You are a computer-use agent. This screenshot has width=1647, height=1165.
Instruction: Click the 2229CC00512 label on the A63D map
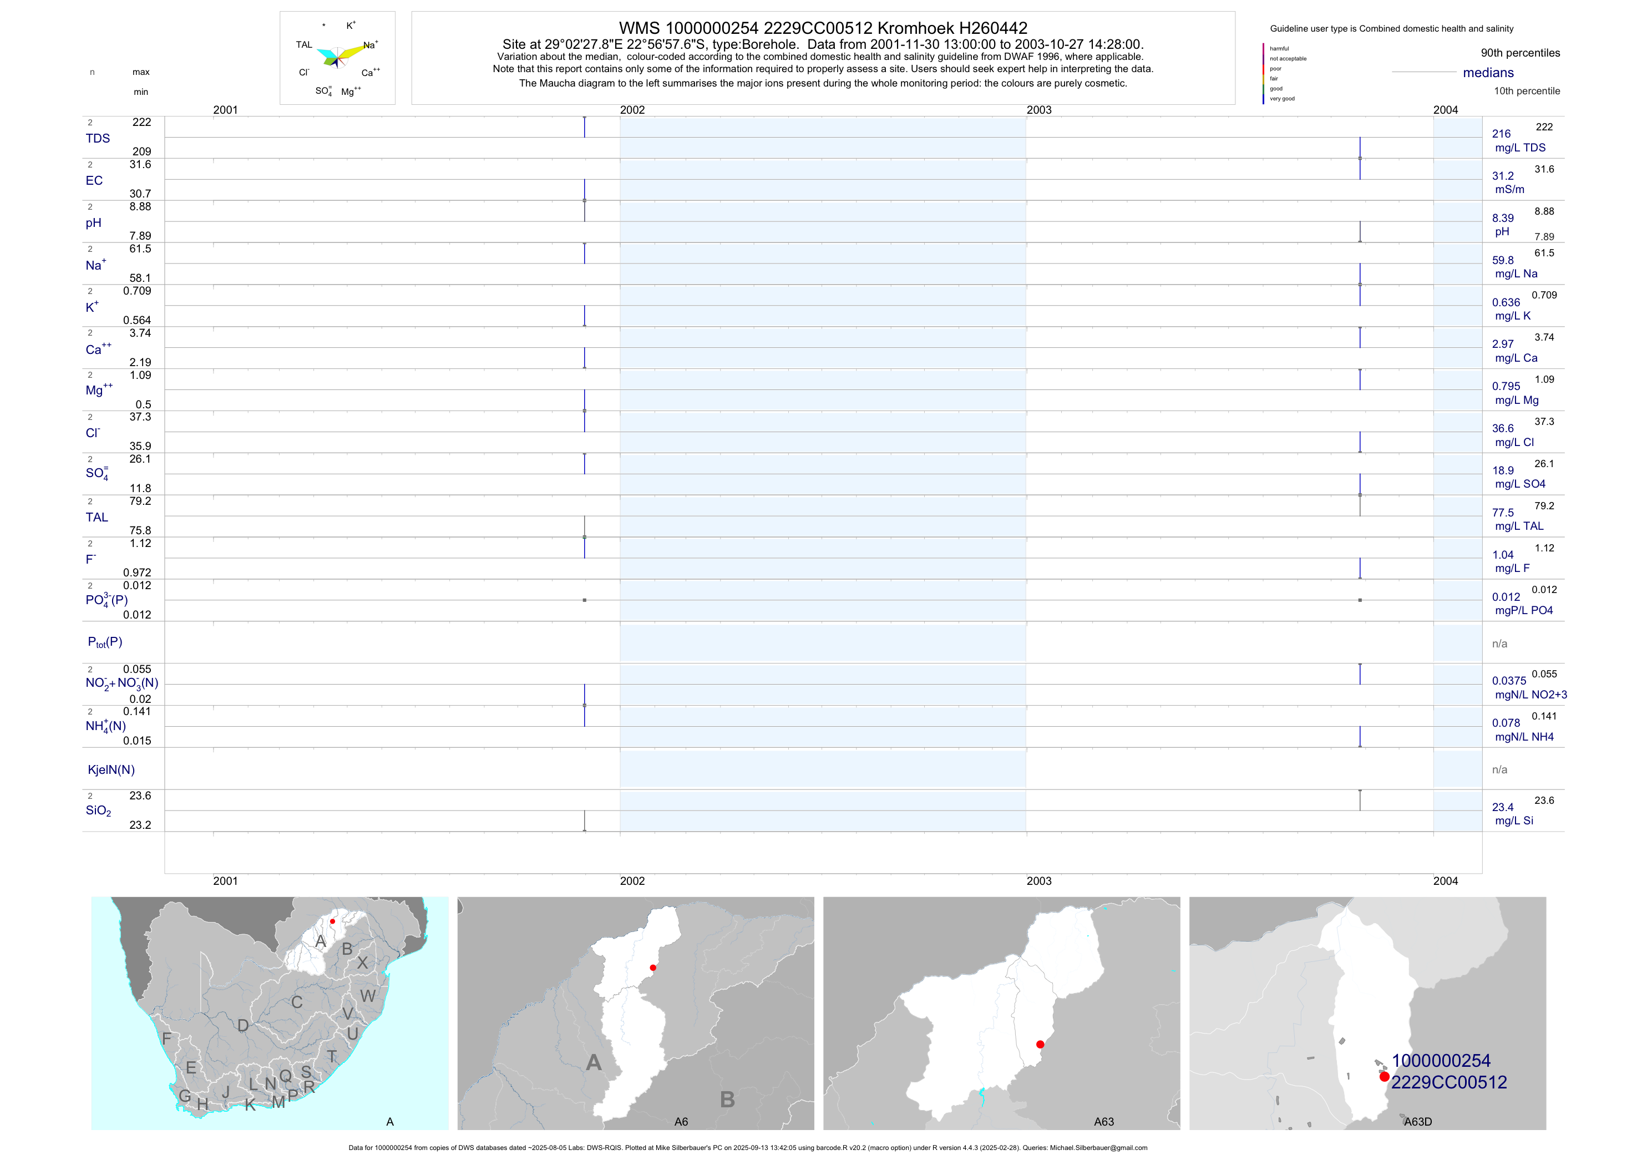pos(1448,1082)
